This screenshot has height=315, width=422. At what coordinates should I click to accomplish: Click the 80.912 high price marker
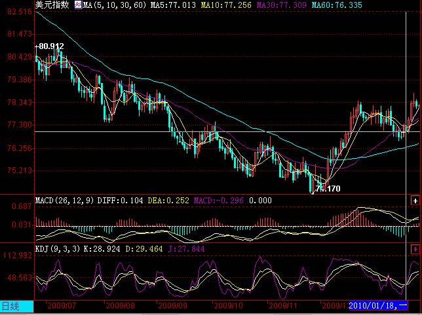click(x=51, y=46)
